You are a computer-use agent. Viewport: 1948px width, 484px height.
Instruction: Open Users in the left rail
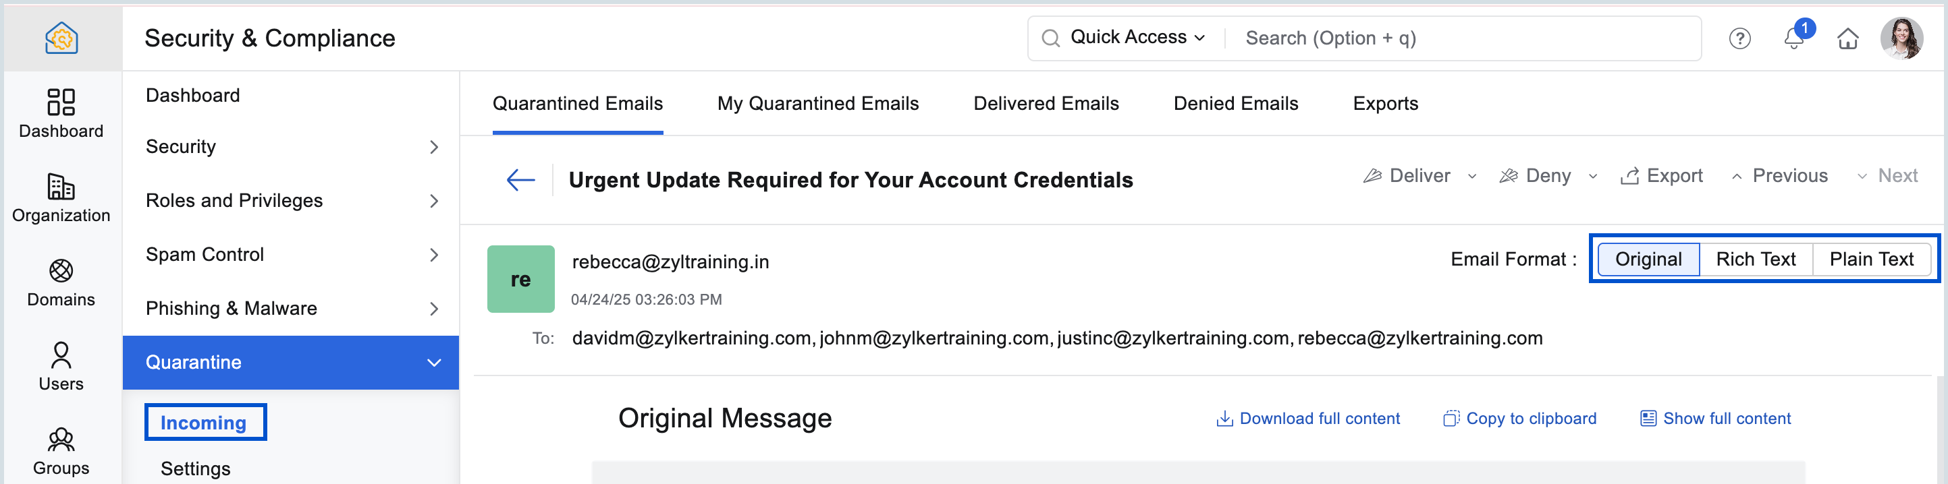(x=61, y=367)
